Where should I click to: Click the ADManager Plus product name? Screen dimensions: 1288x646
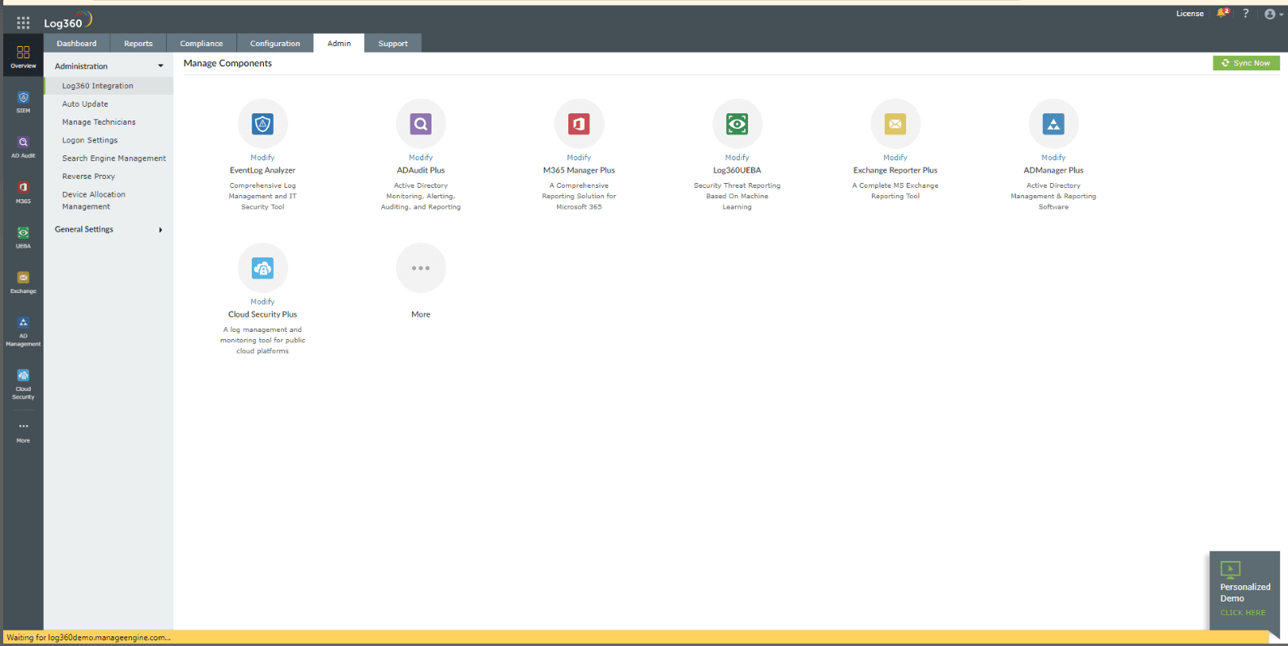pos(1053,171)
